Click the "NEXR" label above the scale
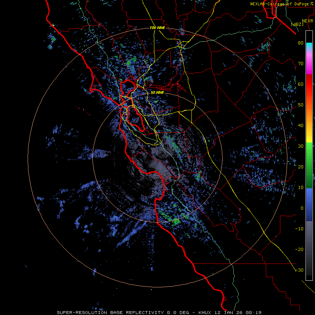Viewport: 315px width, 315px height. pos(308,21)
